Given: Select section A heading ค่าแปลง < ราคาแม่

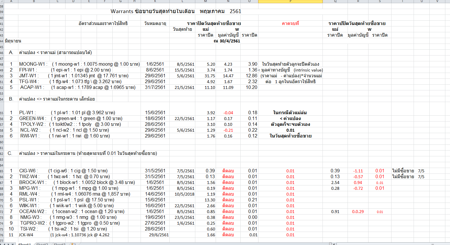Looking at the screenshot, I should 55,52.
